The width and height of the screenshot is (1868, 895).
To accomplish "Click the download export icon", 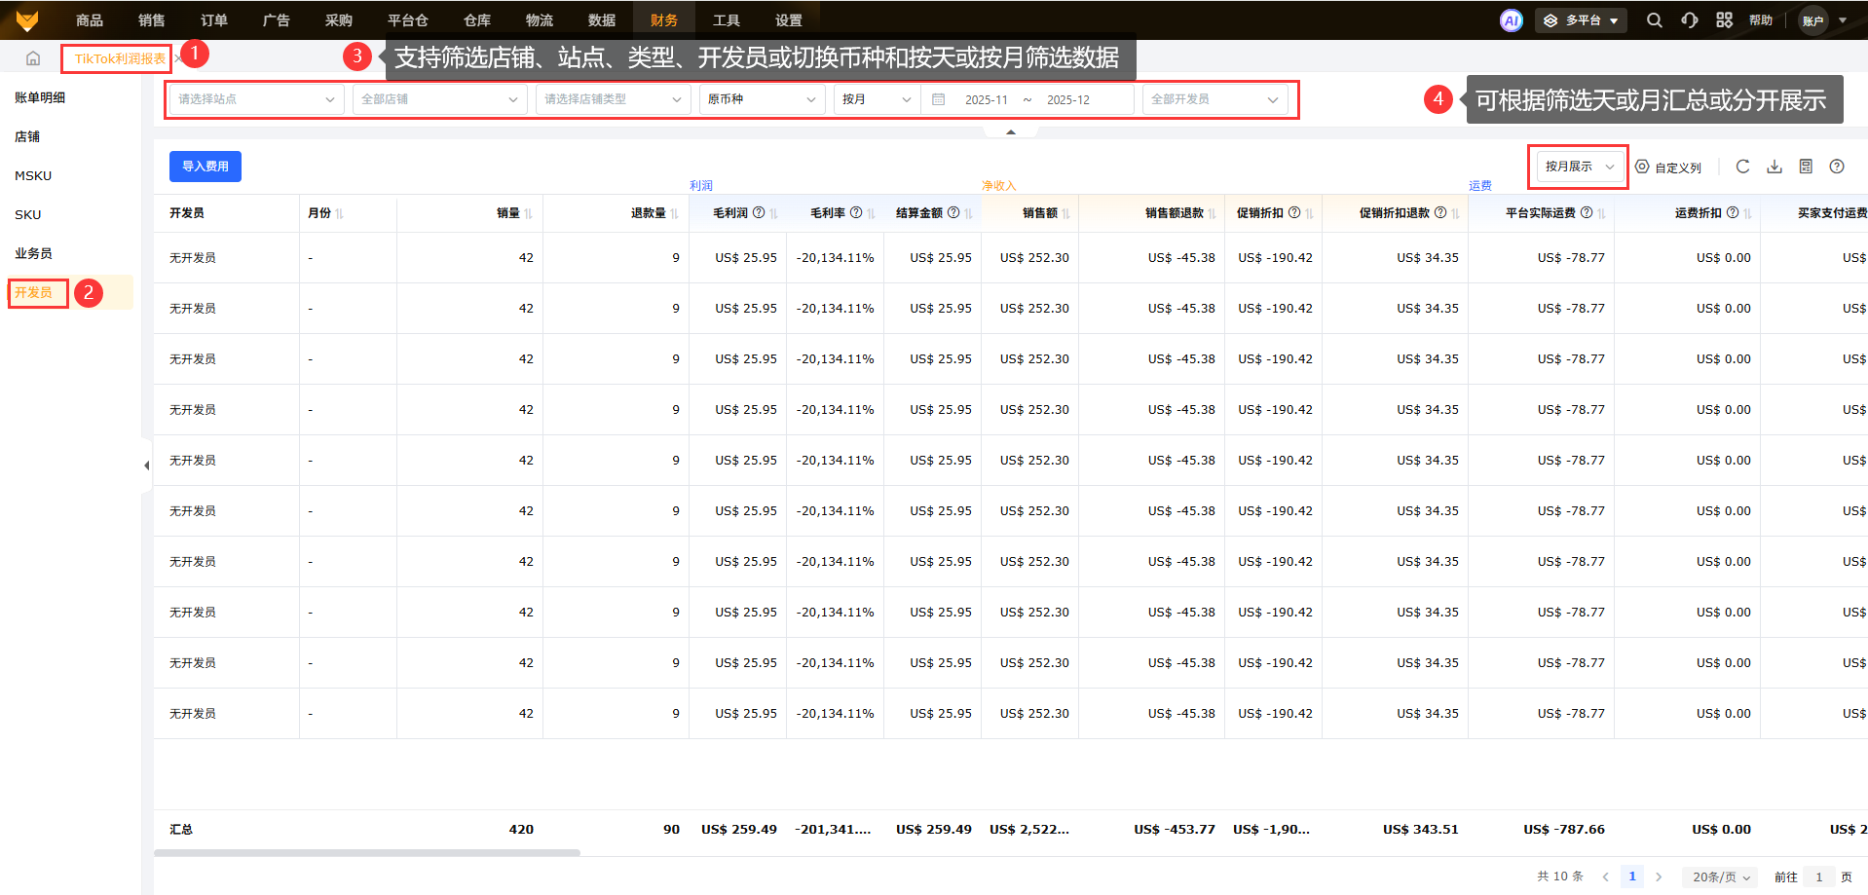I will coord(1775,167).
